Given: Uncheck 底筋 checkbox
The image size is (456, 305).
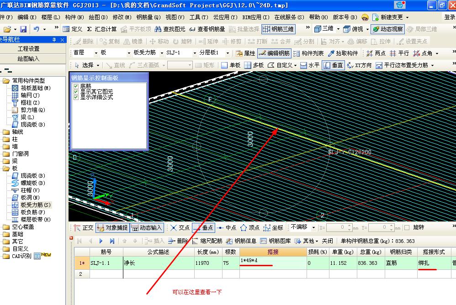Looking at the screenshot, I should coord(76,86).
